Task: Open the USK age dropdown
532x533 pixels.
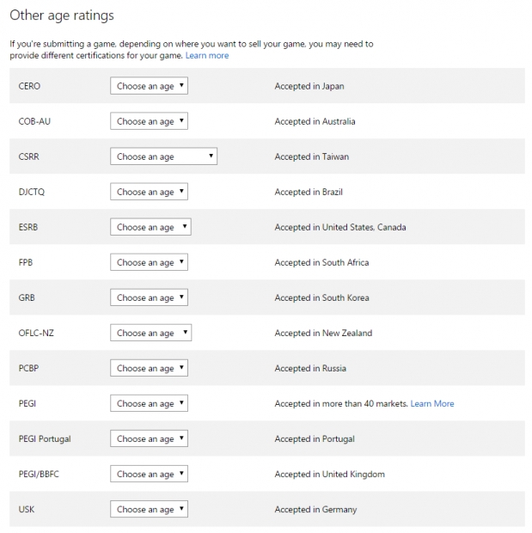Action: click(x=149, y=509)
